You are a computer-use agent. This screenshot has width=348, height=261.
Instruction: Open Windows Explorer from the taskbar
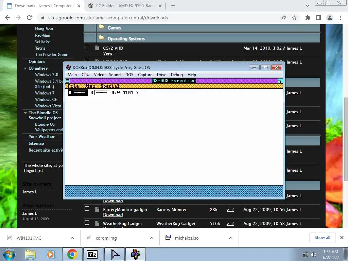pyautogui.click(x=30, y=254)
